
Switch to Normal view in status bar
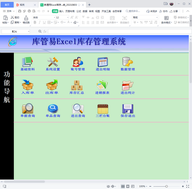click(123, 186)
